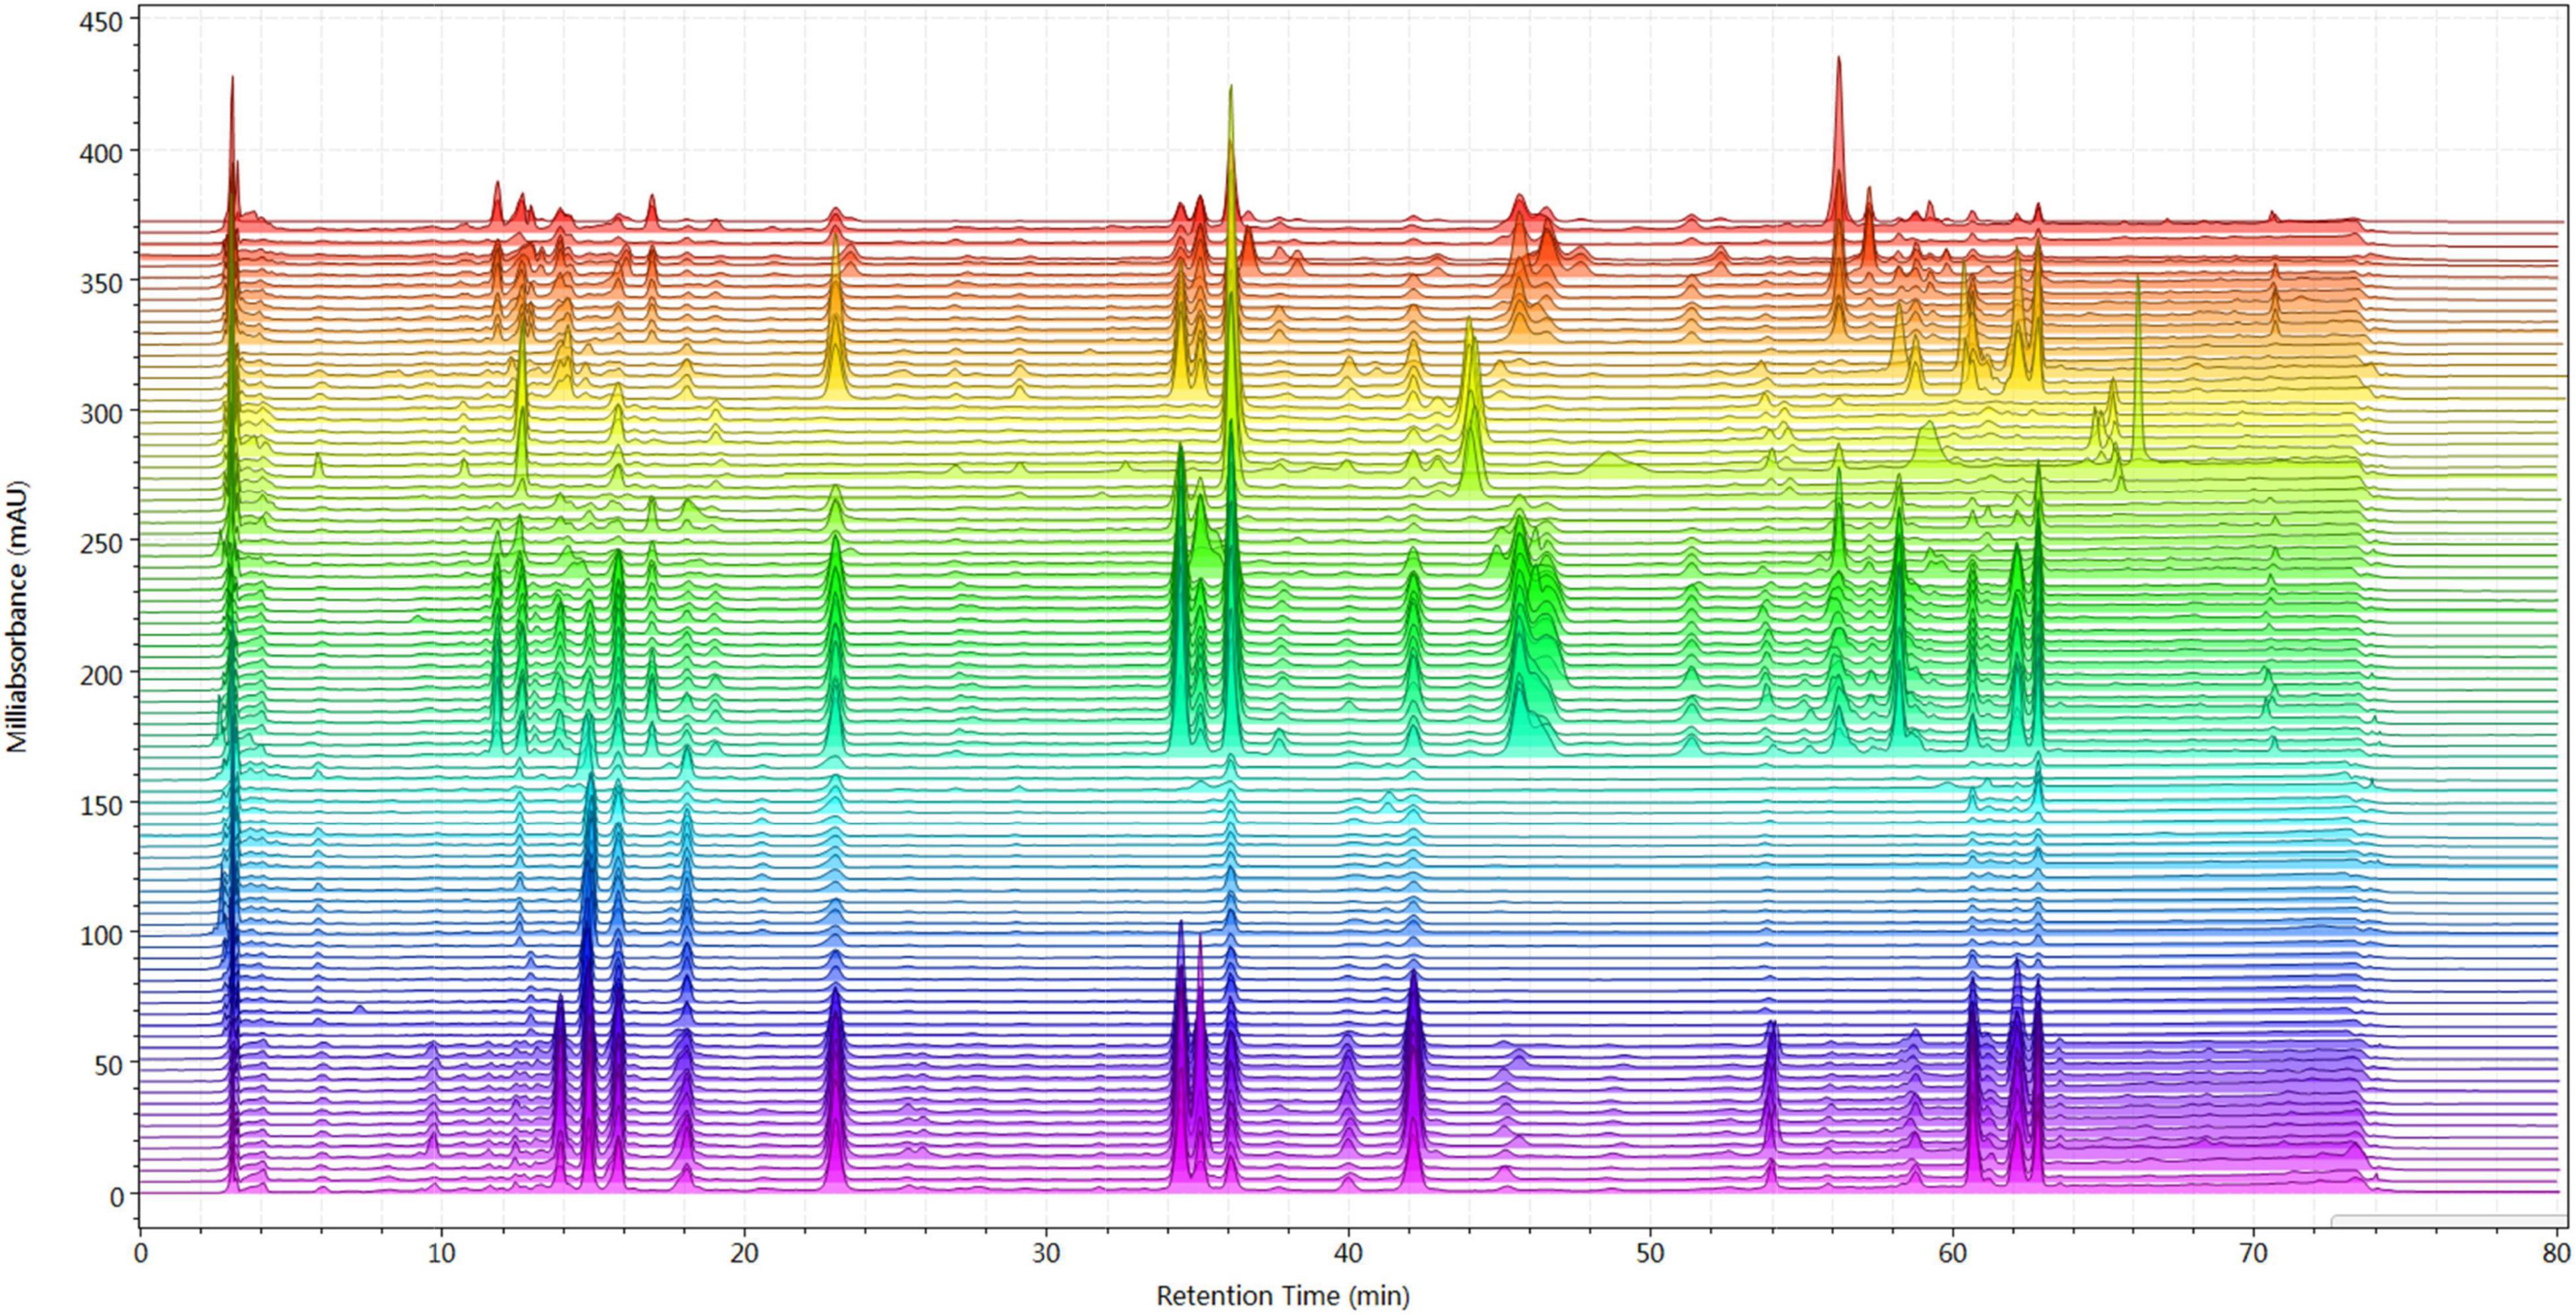Screen dimensions: 2576x1315
Task: Select the 60 tick label on the retention time axis
Action: click(1952, 1252)
